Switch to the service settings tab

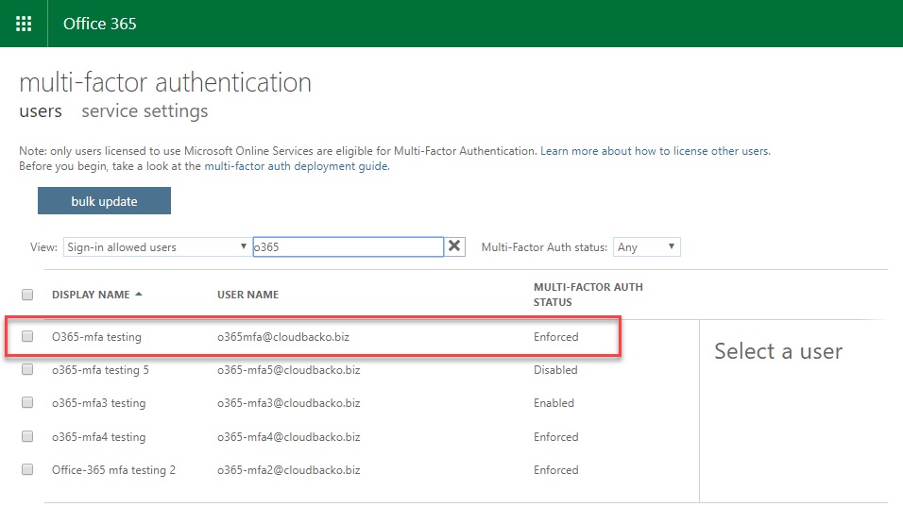[x=145, y=111]
